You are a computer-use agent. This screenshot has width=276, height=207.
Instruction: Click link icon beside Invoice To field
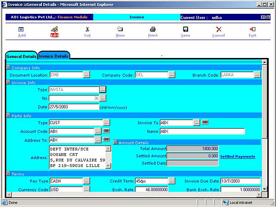pos(205,123)
